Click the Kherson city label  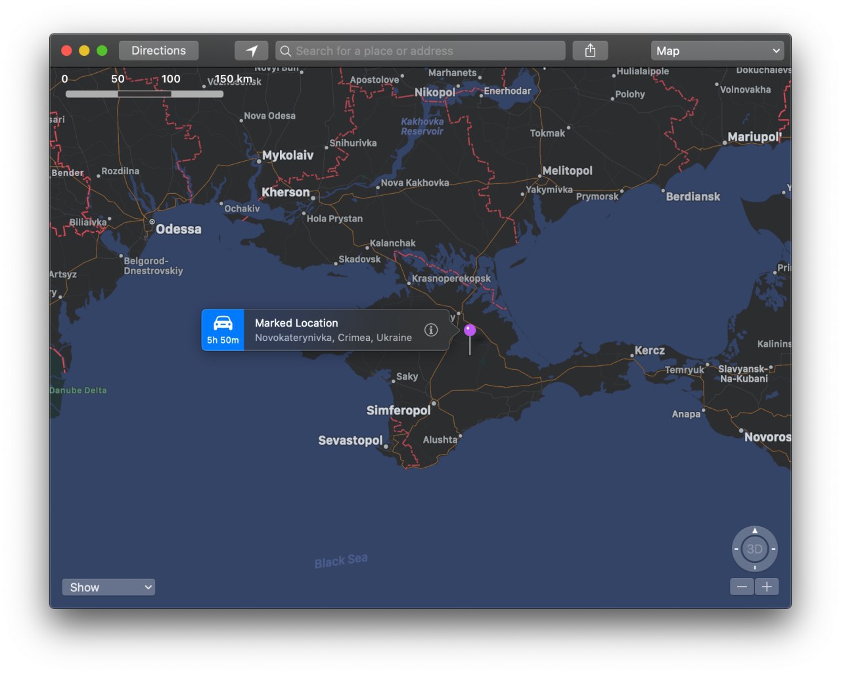[286, 192]
